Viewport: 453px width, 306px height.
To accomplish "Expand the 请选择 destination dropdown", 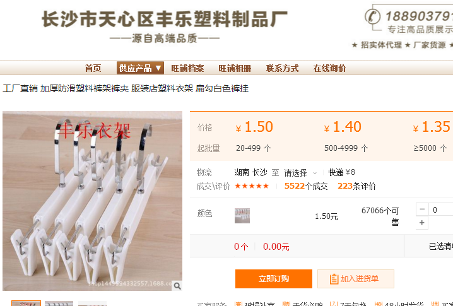I will pos(300,173).
